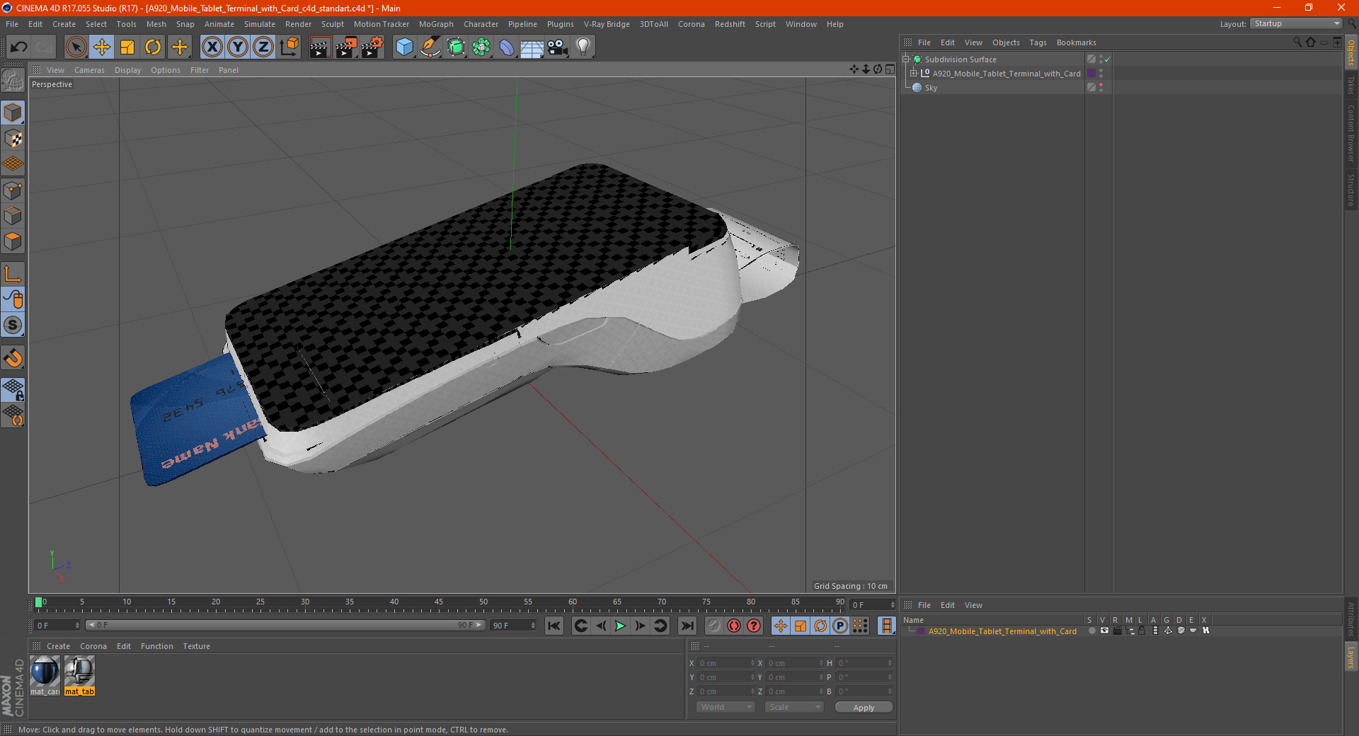Expand A920_Mobile_Tablet_Terminal_with_Card object
This screenshot has height=736, width=1359.
pos(914,74)
